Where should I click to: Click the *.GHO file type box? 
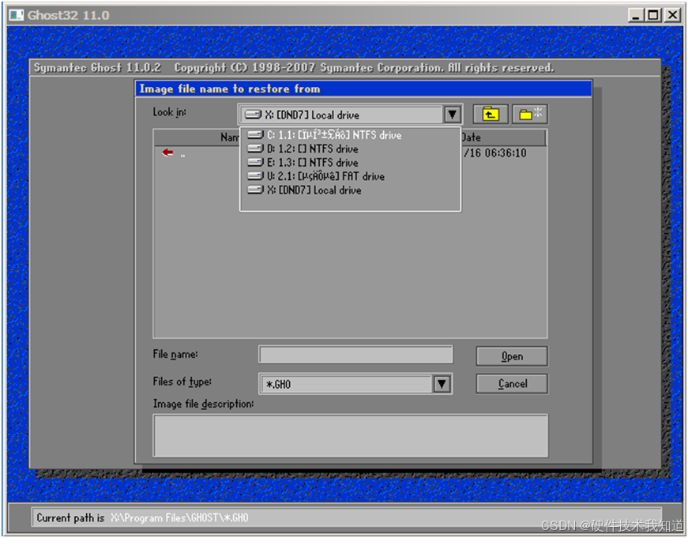[346, 385]
